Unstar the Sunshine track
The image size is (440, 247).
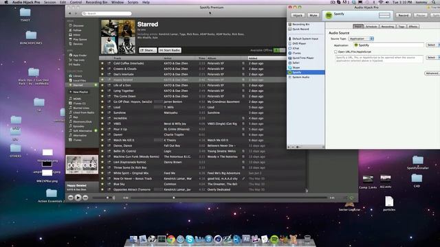tap(102, 113)
